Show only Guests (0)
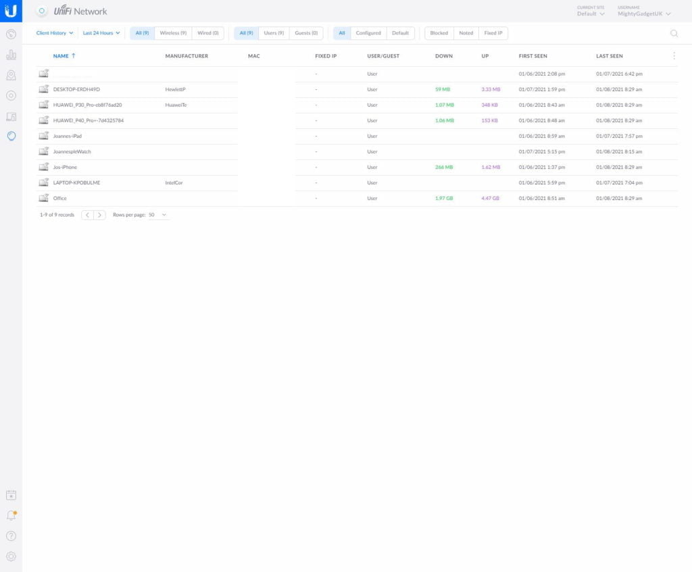692x572 pixels. coord(306,33)
